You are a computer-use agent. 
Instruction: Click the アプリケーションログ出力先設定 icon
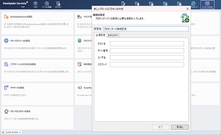click(6, 64)
